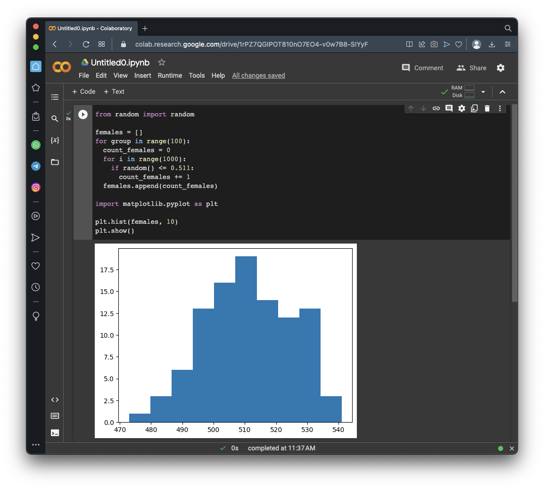Copy link to cell

(x=436, y=108)
